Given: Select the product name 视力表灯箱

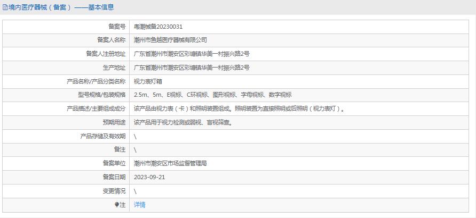Looking at the screenshot, I should (148, 81).
